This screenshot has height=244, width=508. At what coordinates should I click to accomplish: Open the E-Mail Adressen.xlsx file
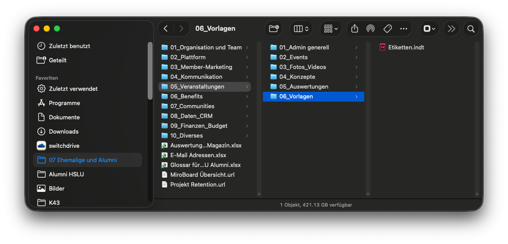198,155
